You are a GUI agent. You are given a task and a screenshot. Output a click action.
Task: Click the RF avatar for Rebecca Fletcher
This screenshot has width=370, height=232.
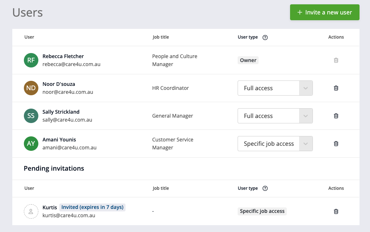point(31,60)
